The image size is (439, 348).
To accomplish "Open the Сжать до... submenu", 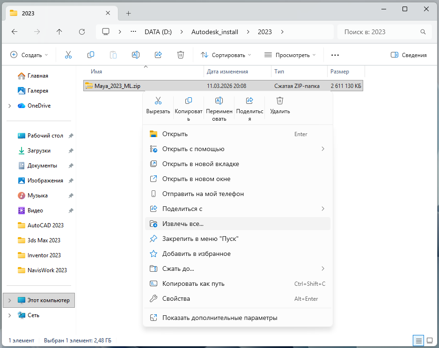I will click(238, 269).
